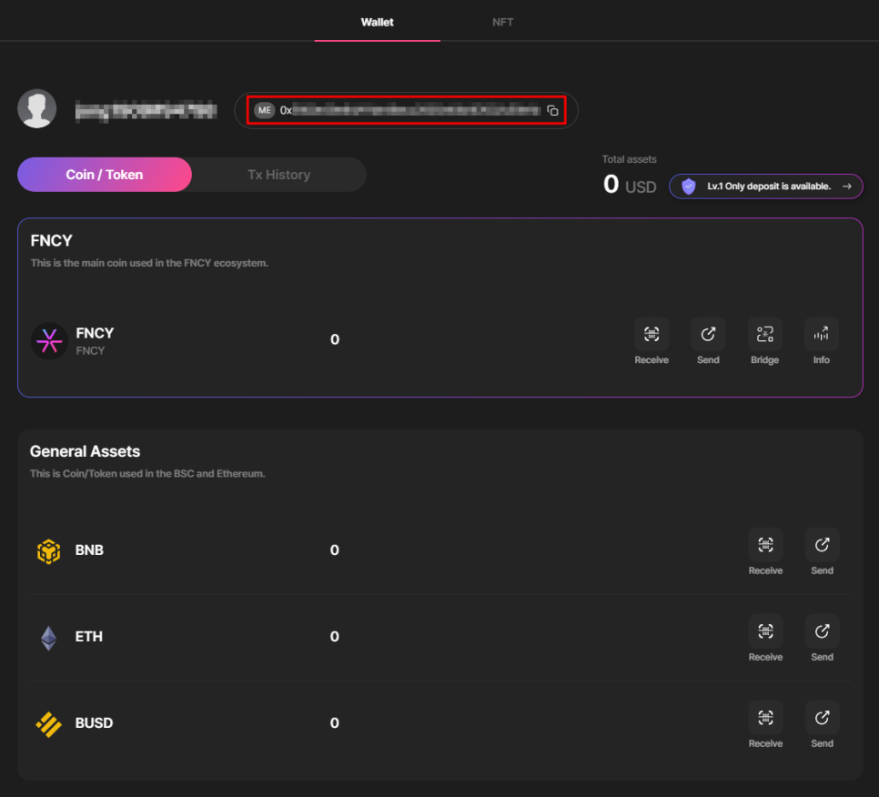Click the BUSD balance value 0
This screenshot has width=879, height=797.
pos(335,723)
